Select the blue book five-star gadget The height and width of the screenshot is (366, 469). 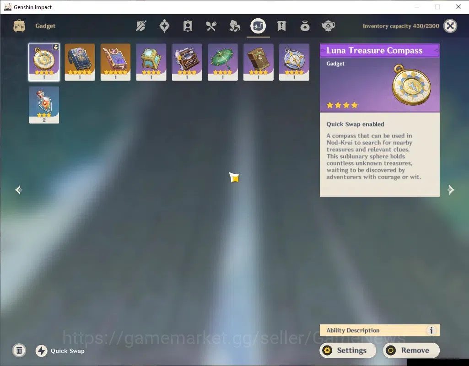coord(80,62)
